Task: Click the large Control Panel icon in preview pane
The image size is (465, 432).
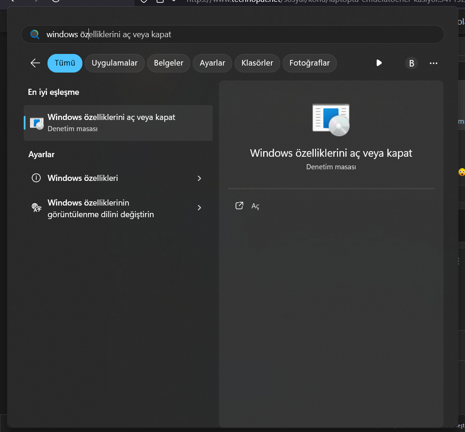Action: point(331,120)
